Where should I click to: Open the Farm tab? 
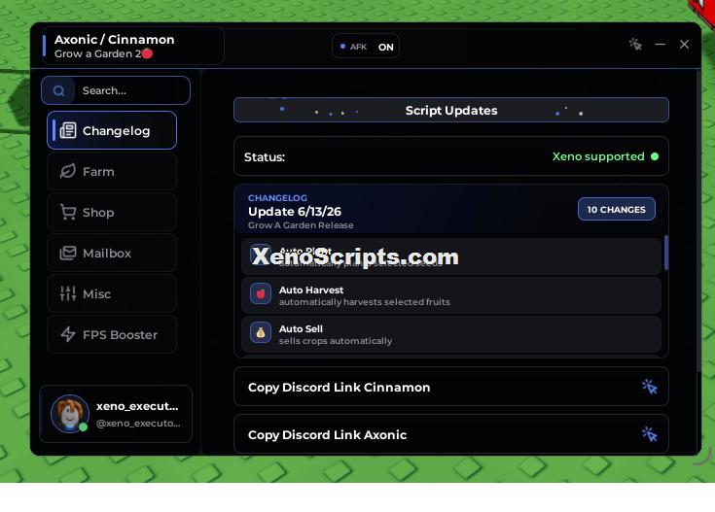(112, 171)
